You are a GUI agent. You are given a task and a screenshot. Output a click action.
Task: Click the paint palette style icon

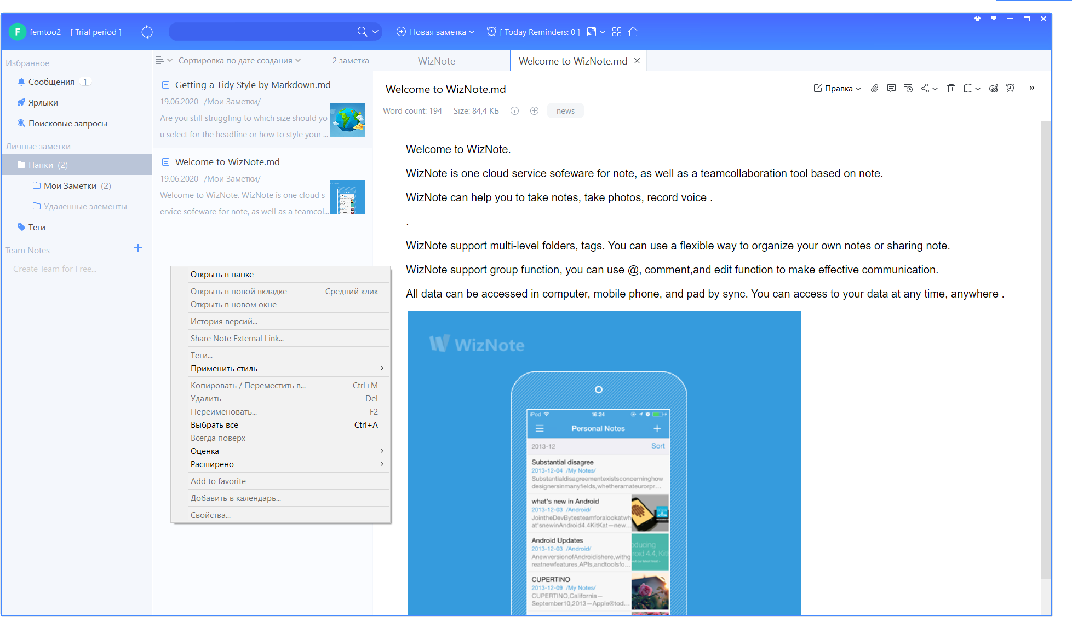point(994,88)
